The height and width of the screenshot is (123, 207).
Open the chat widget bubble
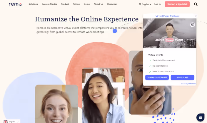point(201,117)
